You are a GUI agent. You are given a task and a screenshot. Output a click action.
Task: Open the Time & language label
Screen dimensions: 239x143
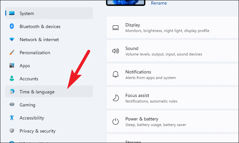[x=37, y=92]
